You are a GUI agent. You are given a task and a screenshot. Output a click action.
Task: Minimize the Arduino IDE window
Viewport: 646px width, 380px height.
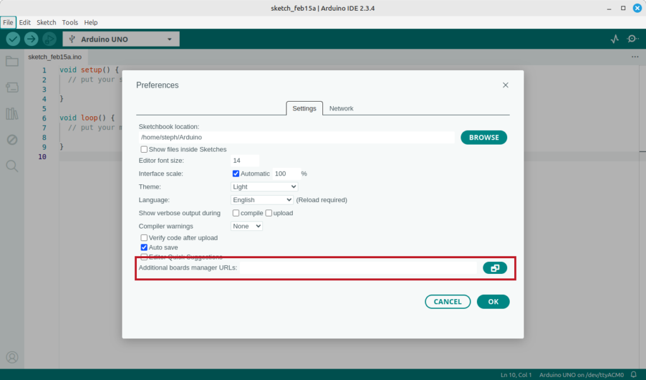609,8
